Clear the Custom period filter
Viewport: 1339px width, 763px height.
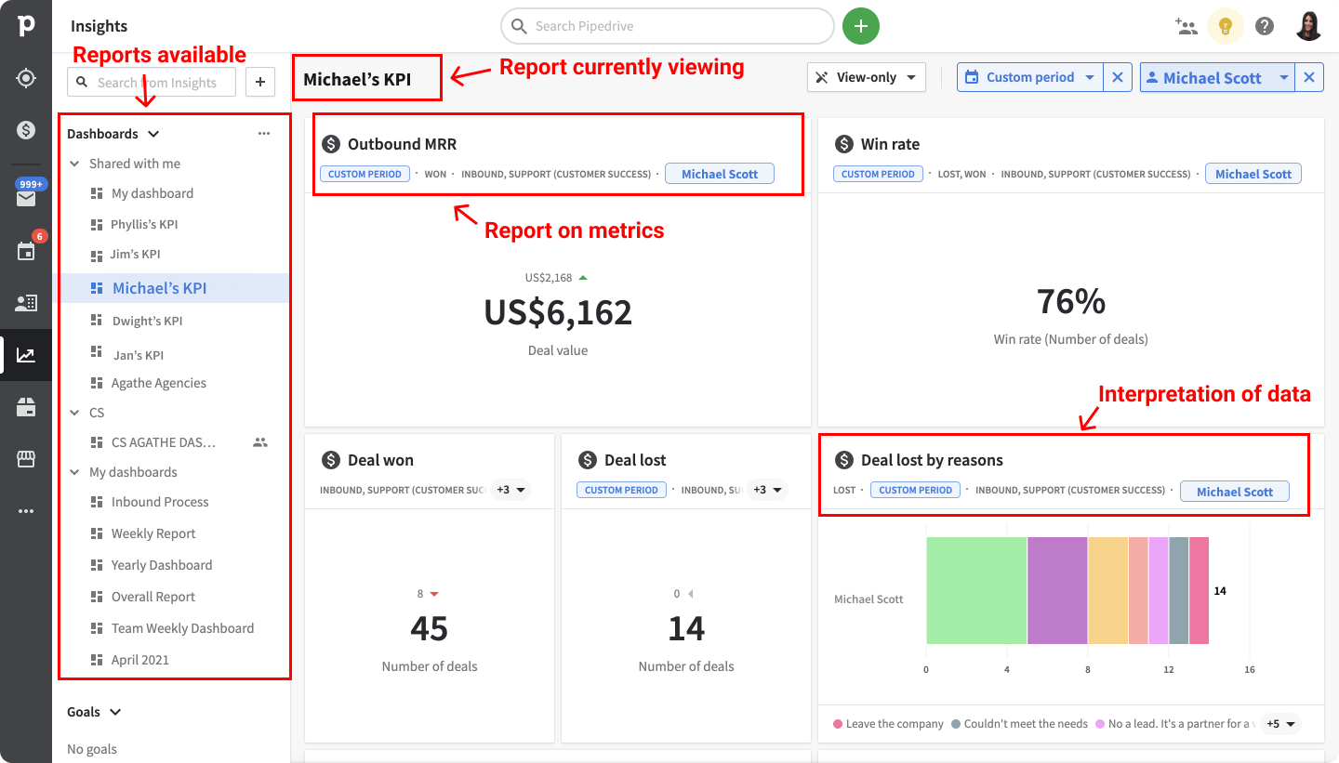pyautogui.click(x=1118, y=77)
